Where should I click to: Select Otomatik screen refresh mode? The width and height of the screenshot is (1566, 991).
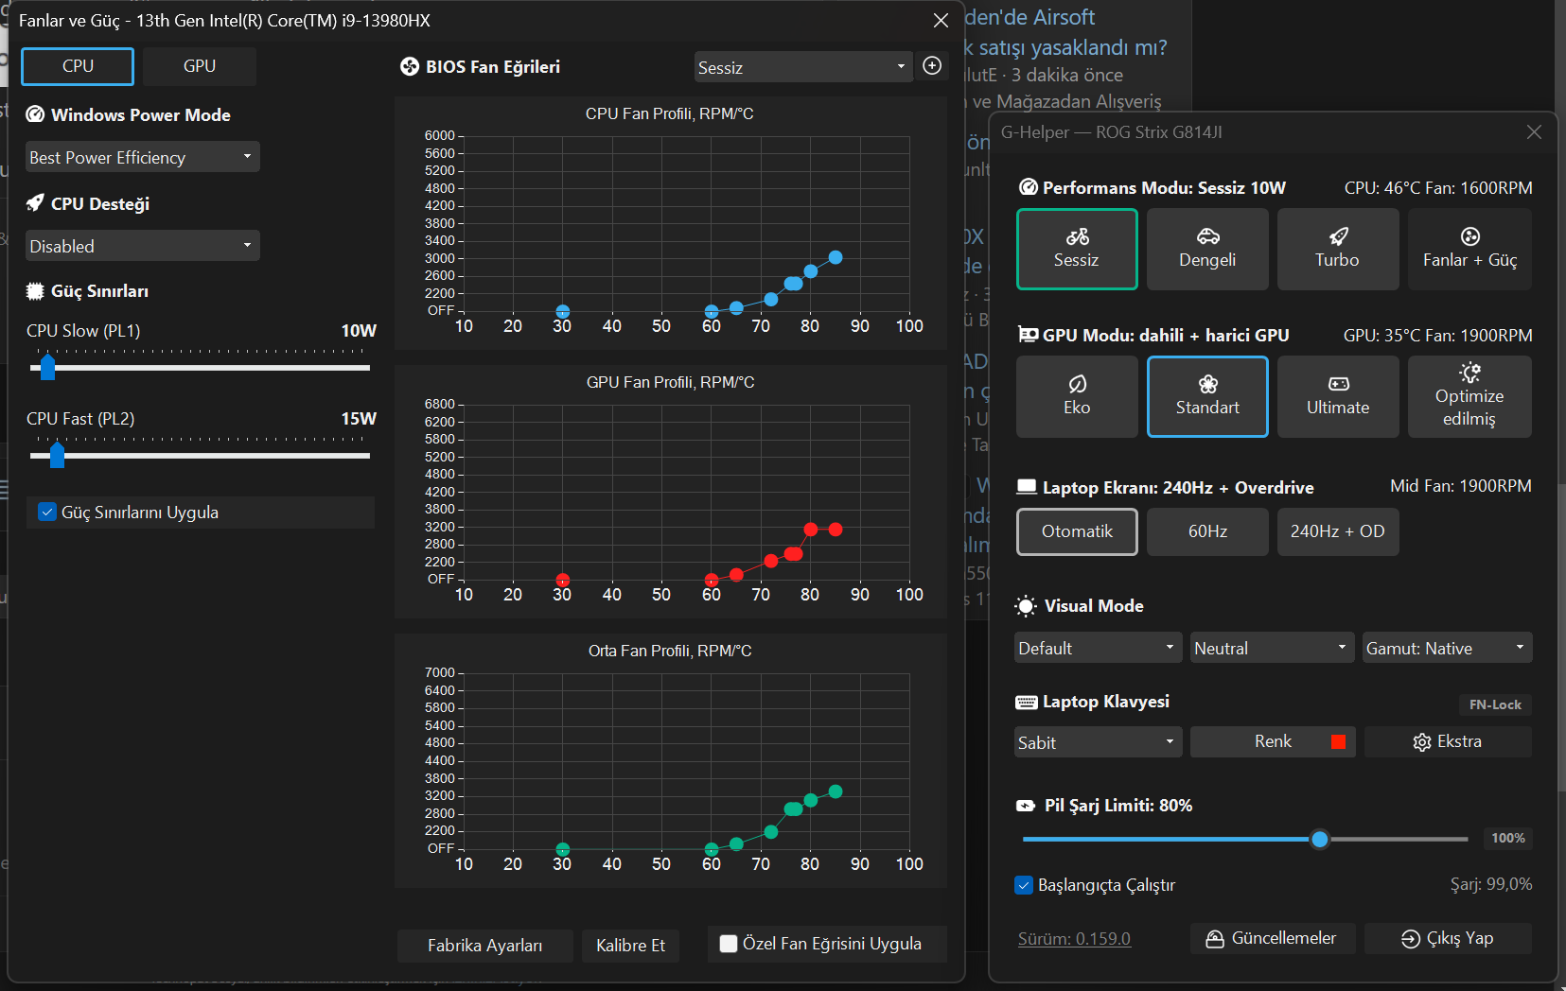point(1077,531)
